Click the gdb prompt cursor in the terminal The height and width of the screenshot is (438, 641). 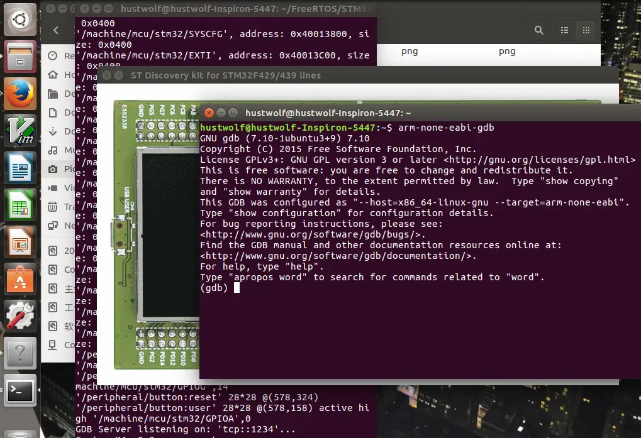point(237,288)
